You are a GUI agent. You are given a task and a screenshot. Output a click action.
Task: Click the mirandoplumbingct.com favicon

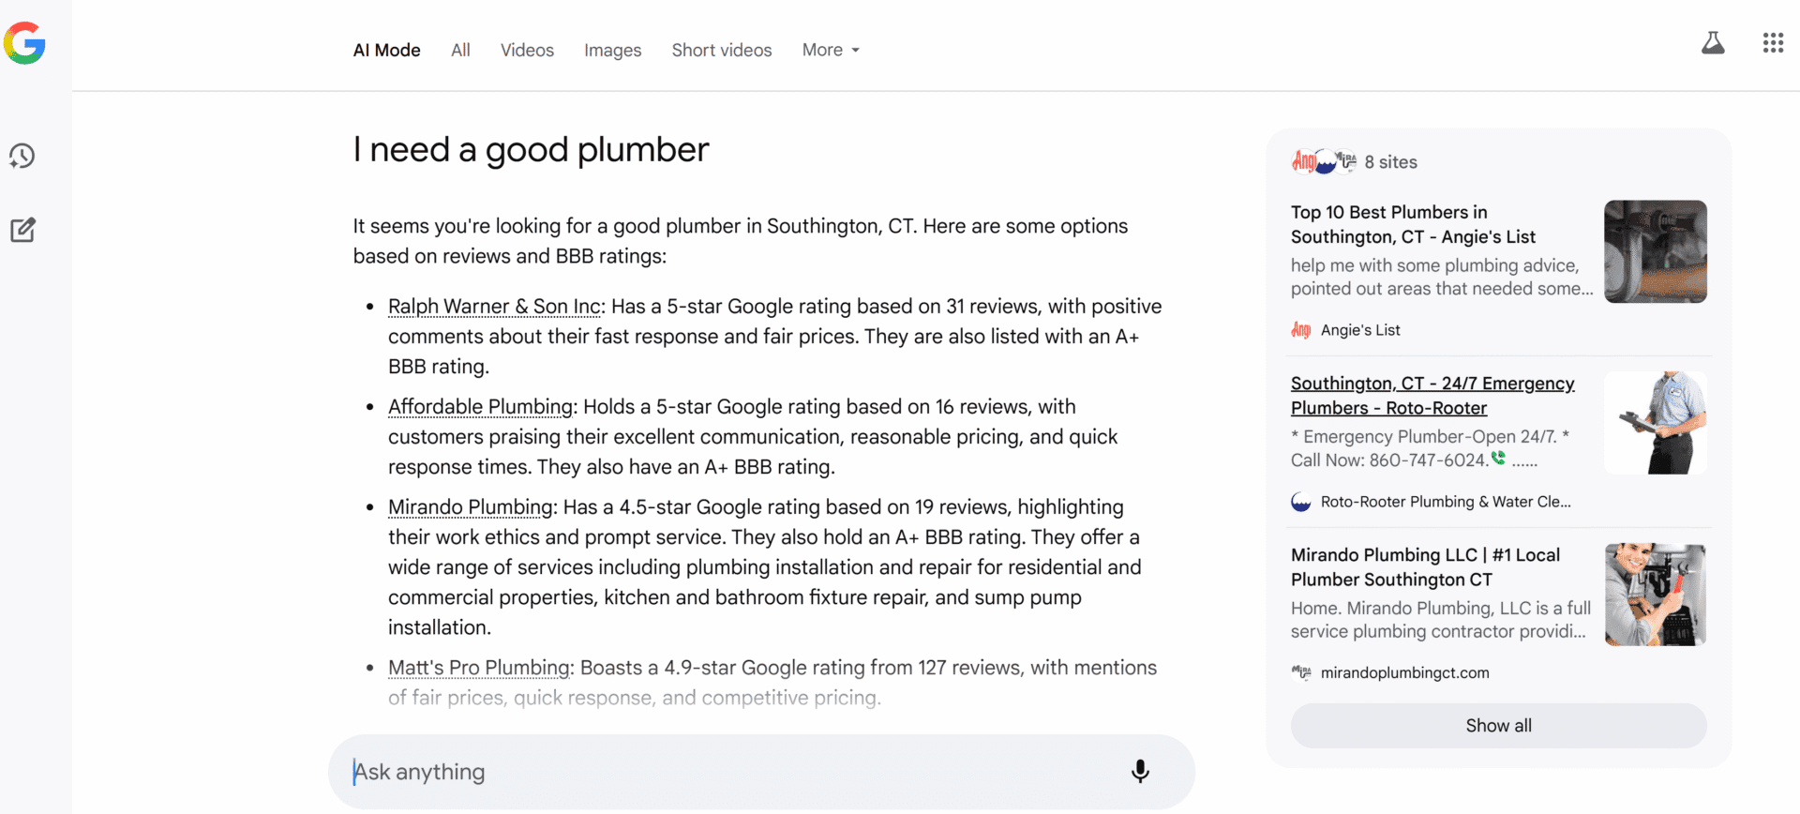point(1301,672)
